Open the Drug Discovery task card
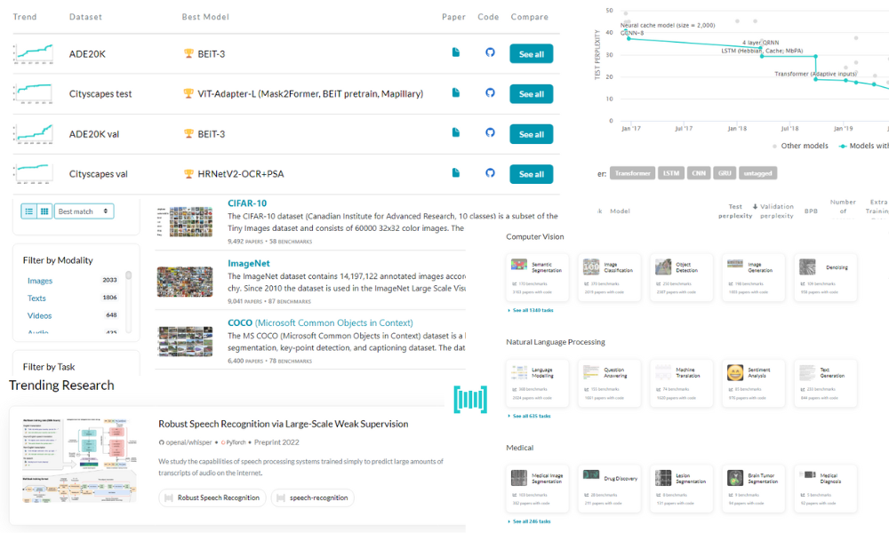The width and height of the screenshot is (889, 533). (x=610, y=489)
